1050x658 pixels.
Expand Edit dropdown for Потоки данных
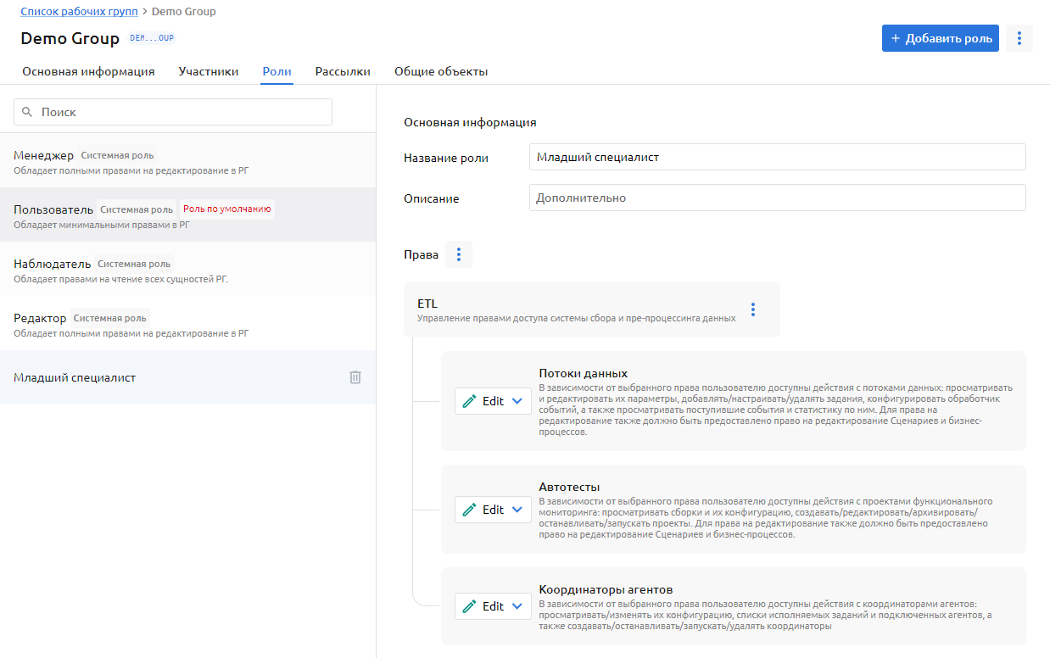click(x=493, y=401)
